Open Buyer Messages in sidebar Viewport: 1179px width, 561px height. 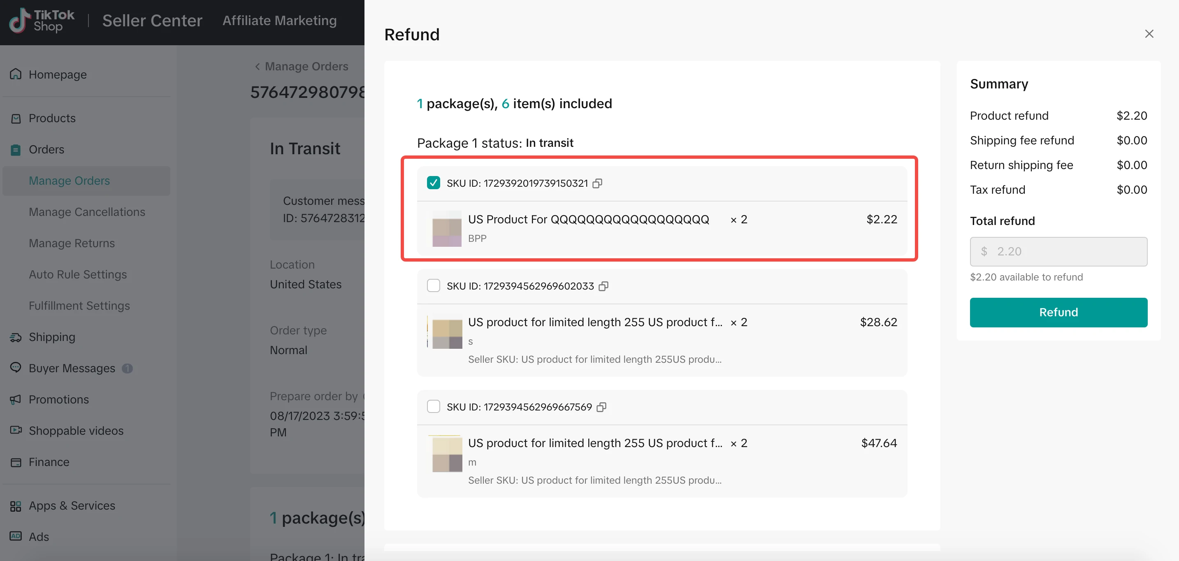[x=72, y=369]
